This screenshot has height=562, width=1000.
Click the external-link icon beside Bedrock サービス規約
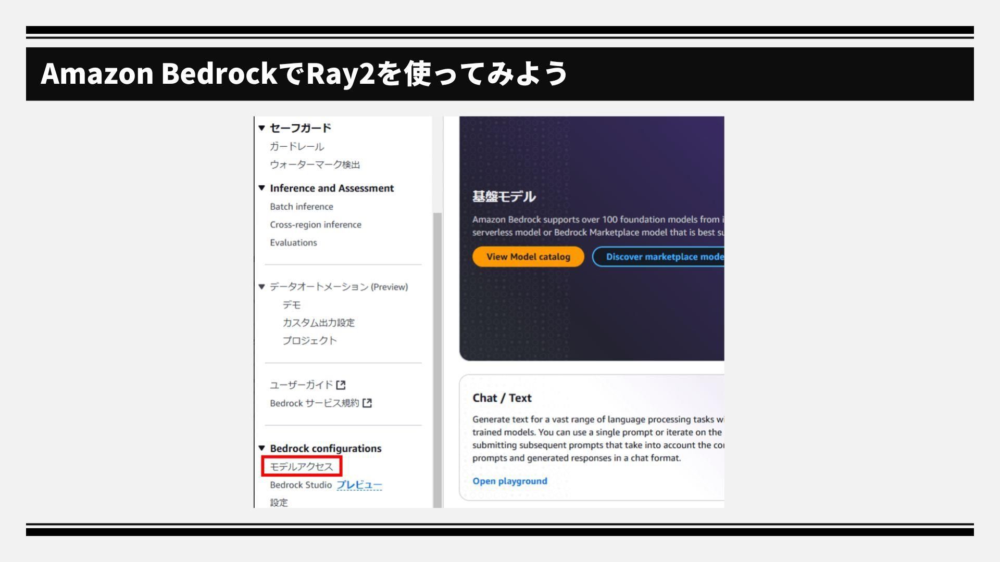pos(367,403)
